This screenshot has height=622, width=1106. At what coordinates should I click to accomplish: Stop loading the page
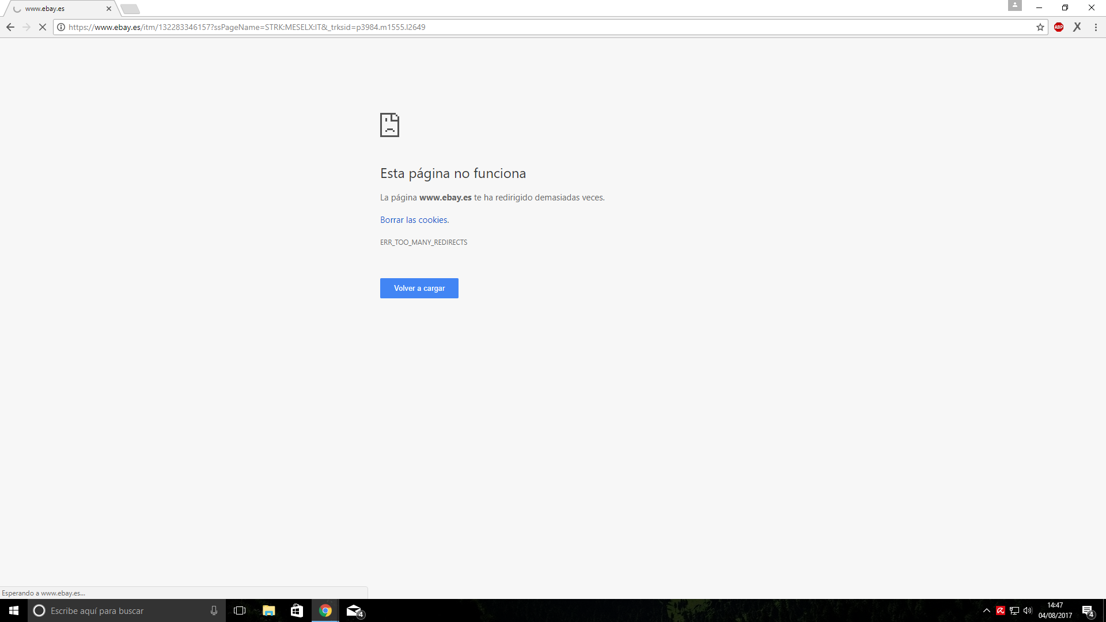(43, 27)
